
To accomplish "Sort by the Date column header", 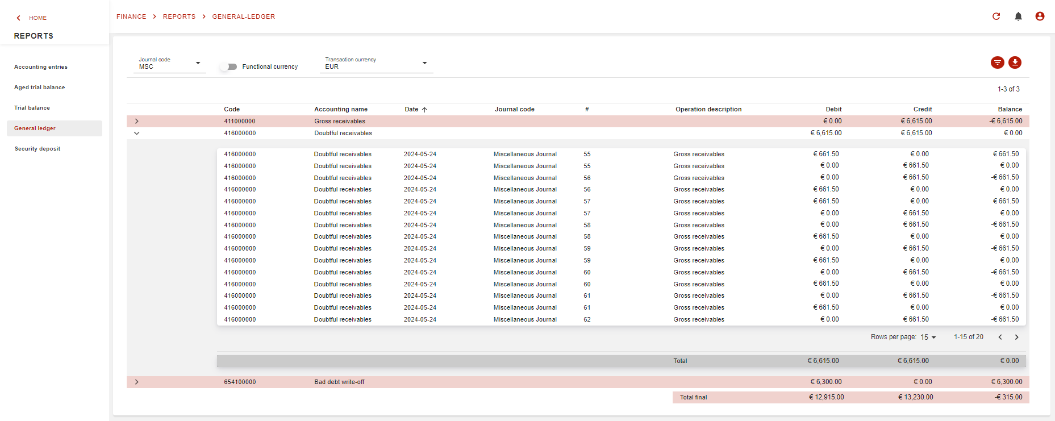I will 411,109.
